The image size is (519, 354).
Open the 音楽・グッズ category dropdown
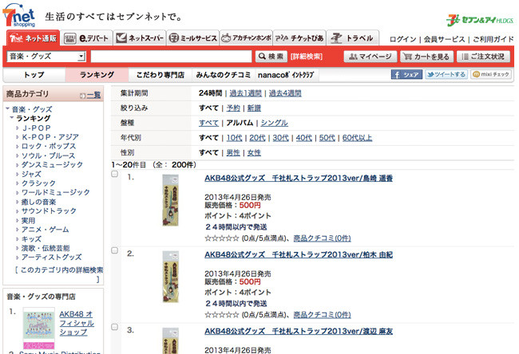tap(46, 57)
